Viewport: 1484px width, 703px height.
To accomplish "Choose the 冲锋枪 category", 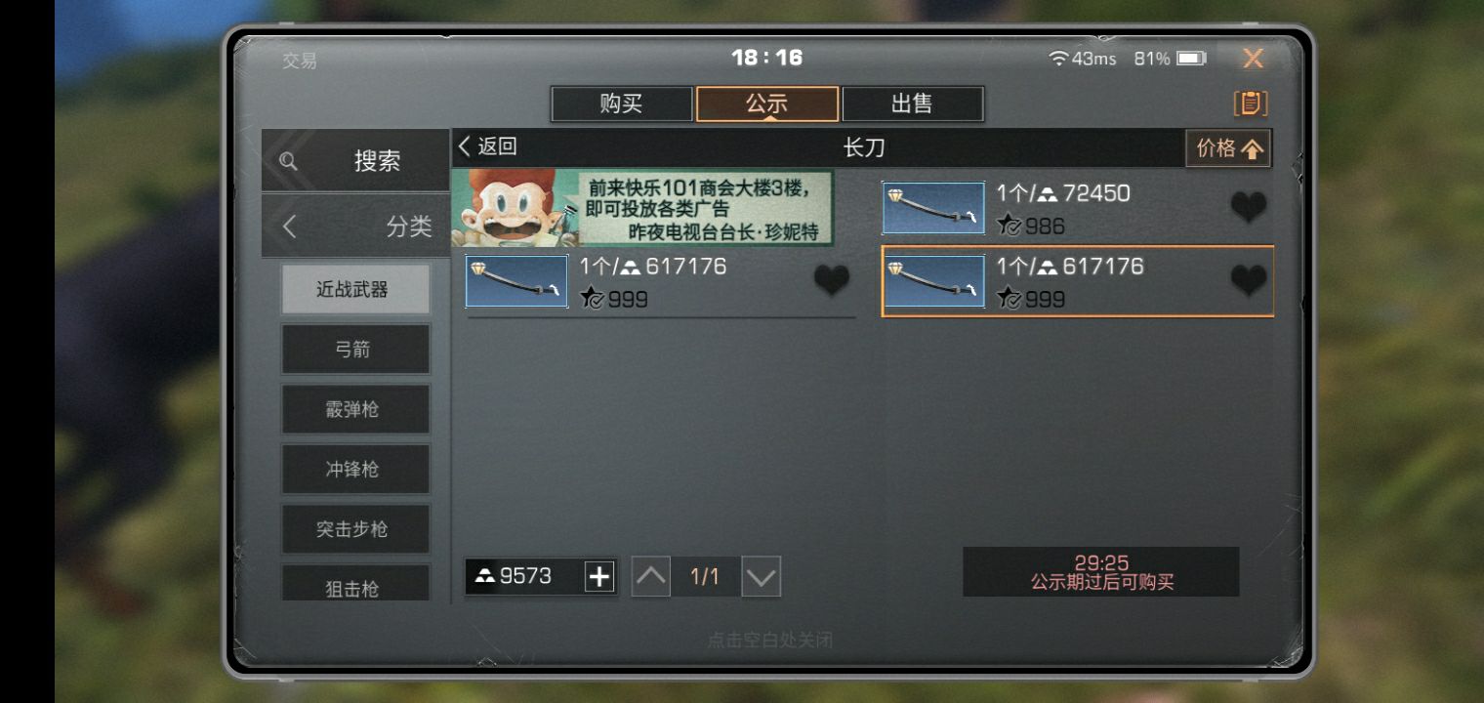I will [x=355, y=470].
